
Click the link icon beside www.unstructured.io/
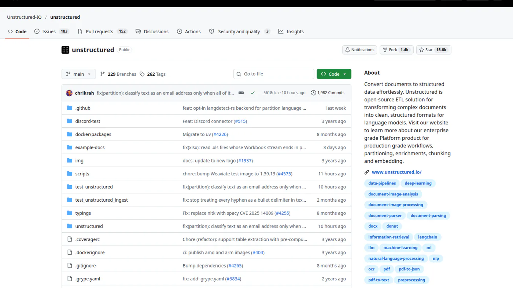pyautogui.click(x=367, y=172)
